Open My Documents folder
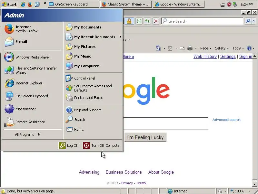The image size is (258, 194). 94,27
